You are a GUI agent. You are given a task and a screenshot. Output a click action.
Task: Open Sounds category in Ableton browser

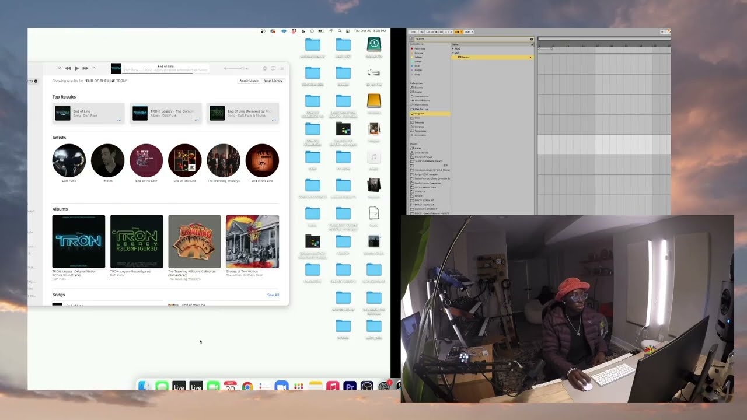click(x=418, y=87)
